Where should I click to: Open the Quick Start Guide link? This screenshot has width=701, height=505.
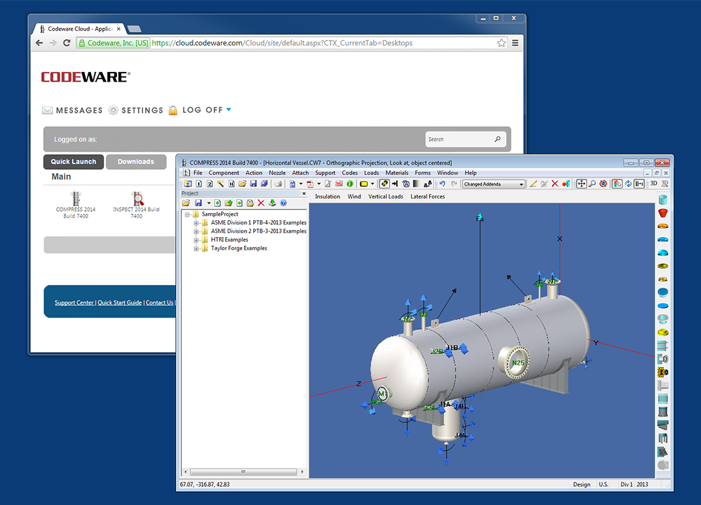(x=120, y=302)
